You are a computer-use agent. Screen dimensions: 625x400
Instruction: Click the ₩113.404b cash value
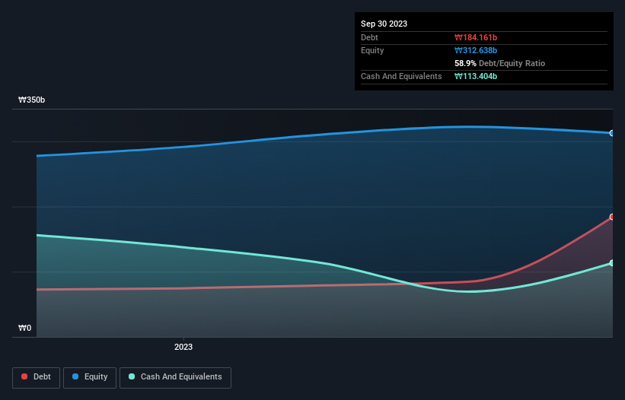[476, 76]
